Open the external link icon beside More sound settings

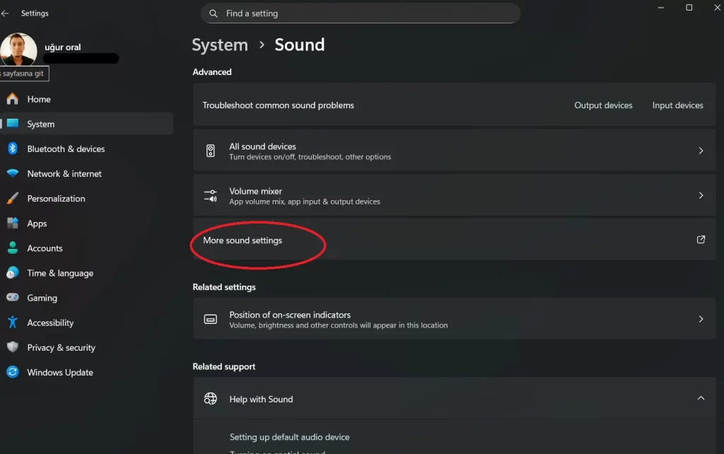tap(701, 239)
